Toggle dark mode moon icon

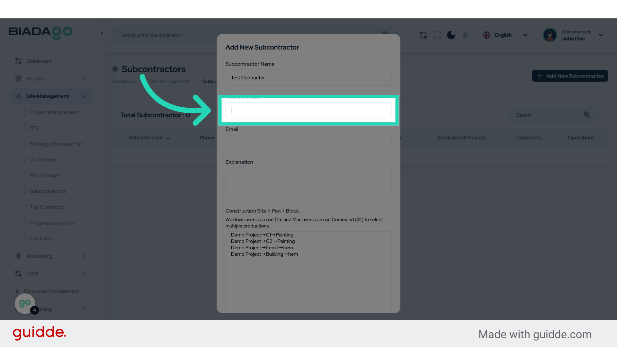[x=451, y=35]
